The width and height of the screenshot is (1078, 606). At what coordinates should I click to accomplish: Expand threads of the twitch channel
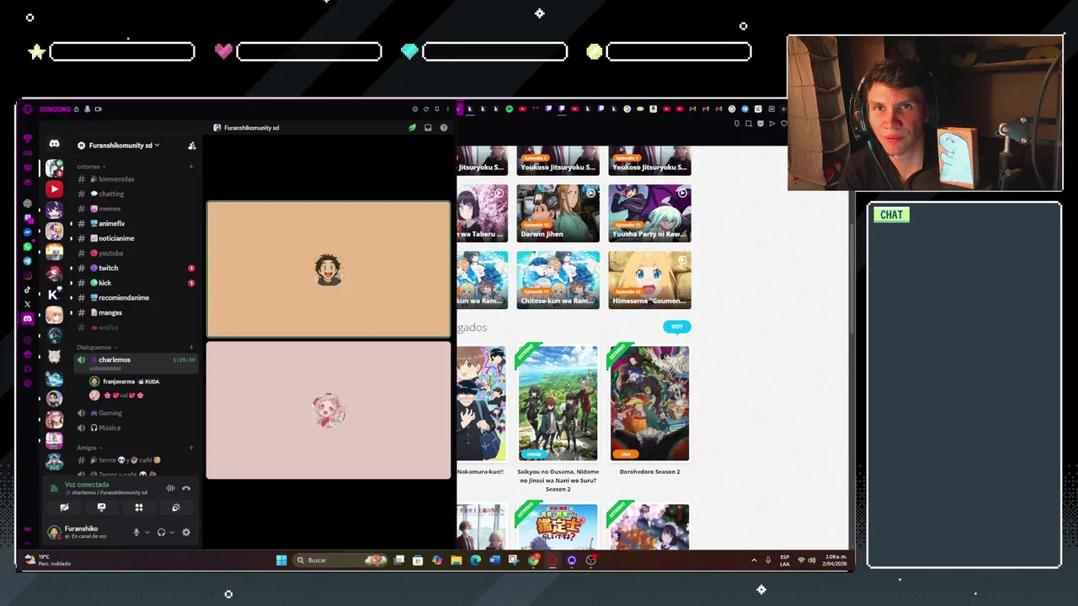[71, 268]
